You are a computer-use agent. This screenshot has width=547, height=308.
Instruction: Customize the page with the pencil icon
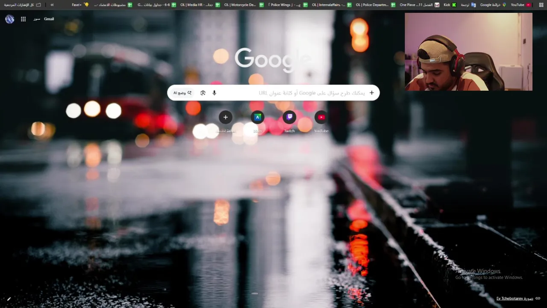9,299
